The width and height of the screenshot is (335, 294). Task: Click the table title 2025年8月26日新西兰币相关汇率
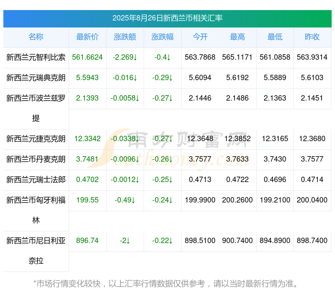[x=167, y=18]
